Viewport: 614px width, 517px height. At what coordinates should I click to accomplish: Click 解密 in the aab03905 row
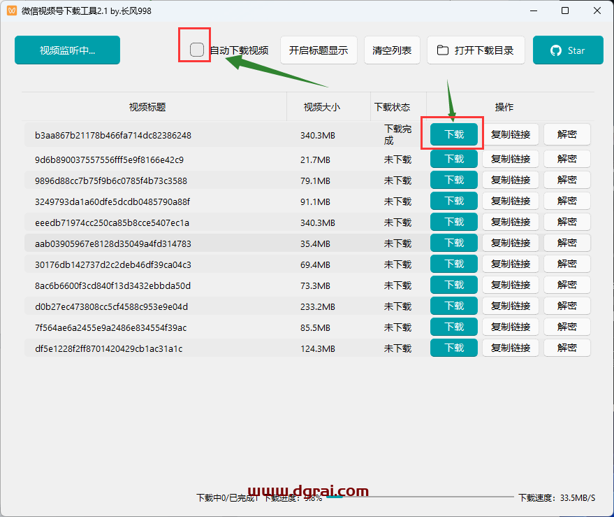[567, 243]
